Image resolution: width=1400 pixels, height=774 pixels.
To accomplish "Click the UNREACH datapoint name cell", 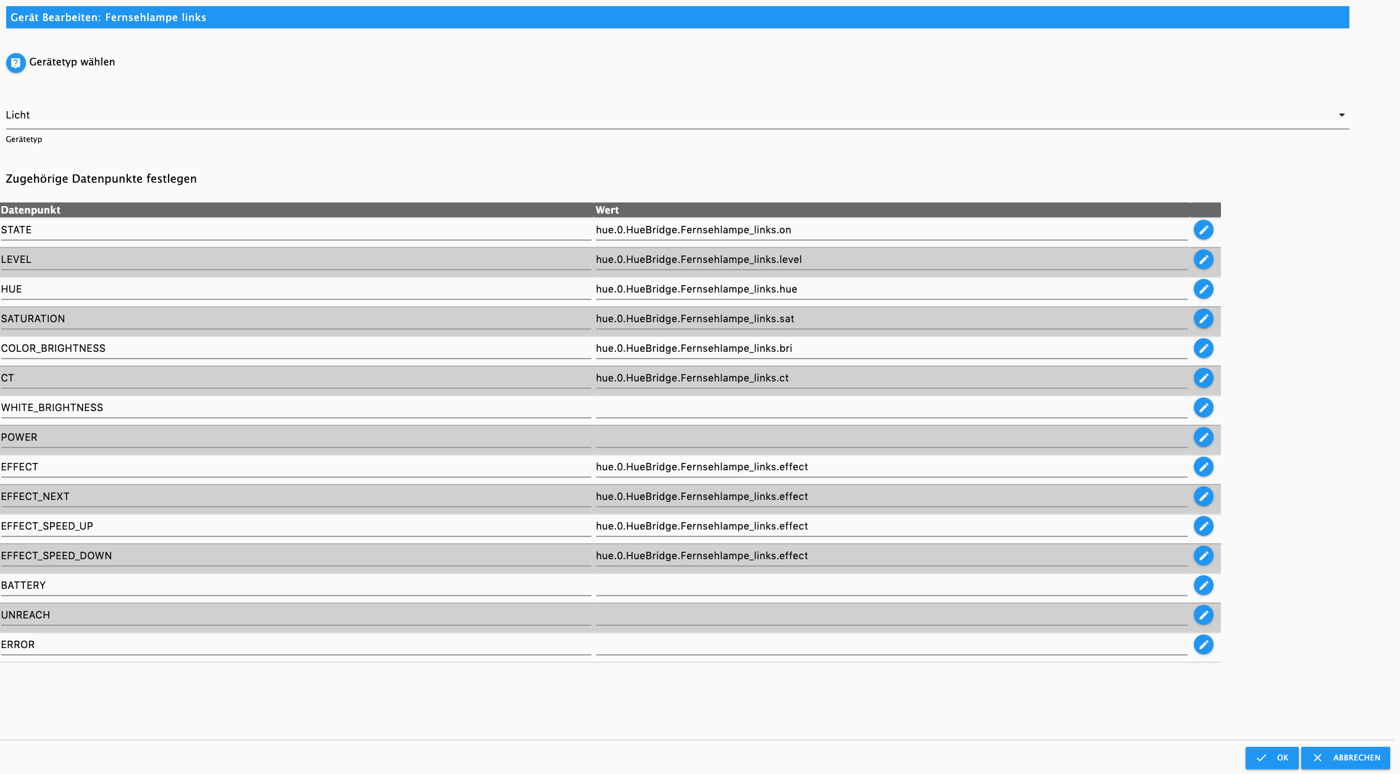I will pos(296,615).
